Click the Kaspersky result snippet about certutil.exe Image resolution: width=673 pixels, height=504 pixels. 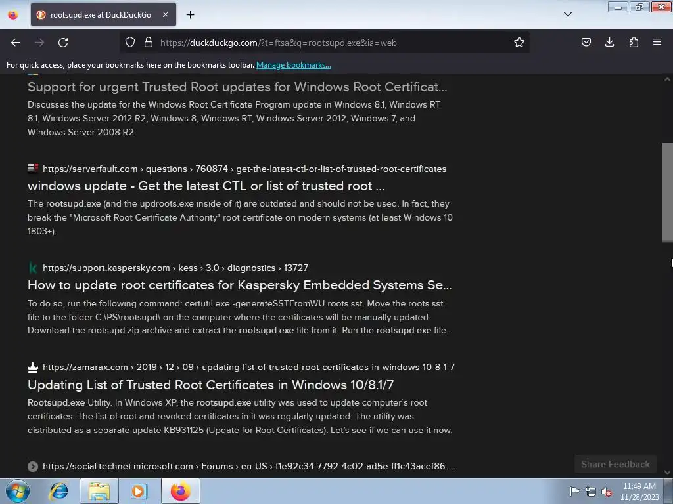(x=240, y=317)
